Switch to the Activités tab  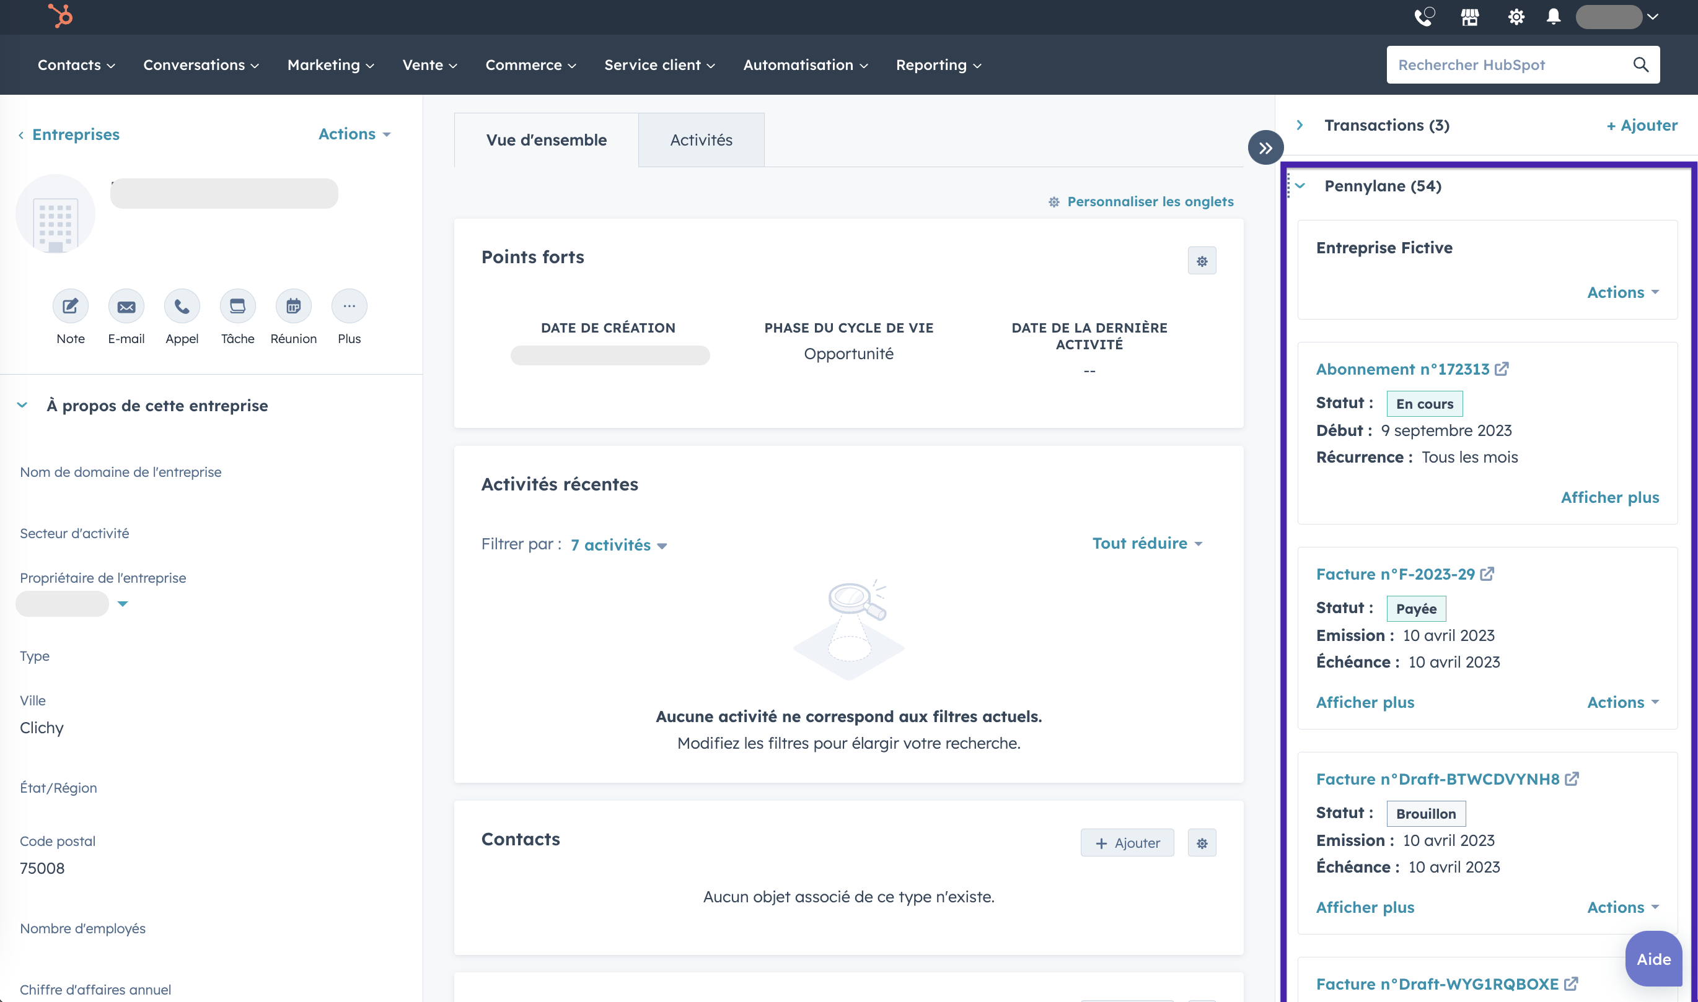pos(701,141)
